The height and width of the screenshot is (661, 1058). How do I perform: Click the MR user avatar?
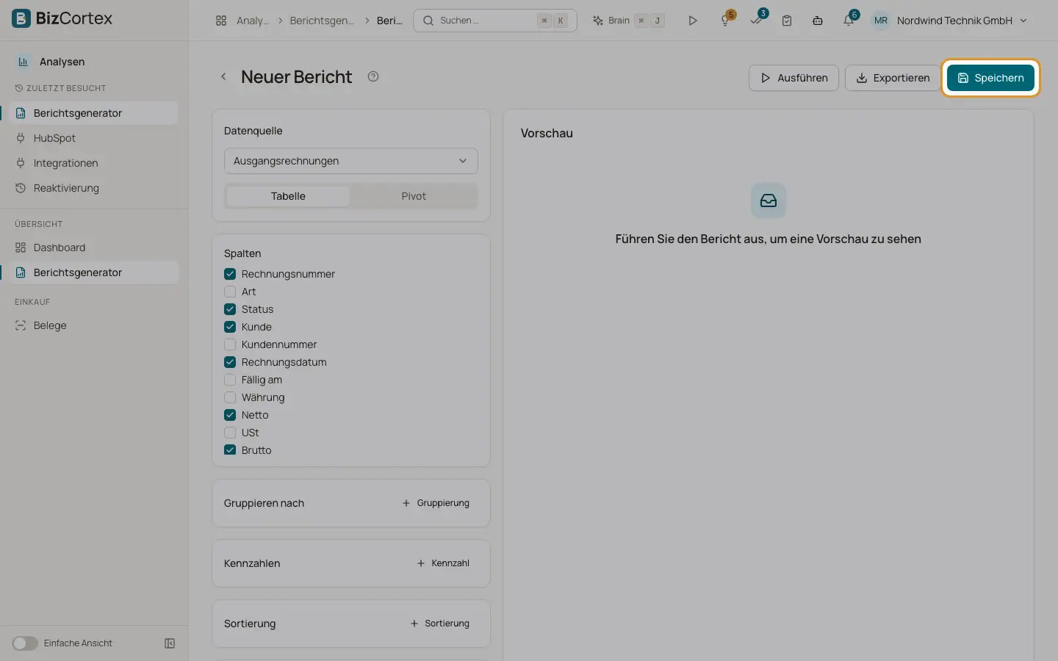click(x=881, y=21)
